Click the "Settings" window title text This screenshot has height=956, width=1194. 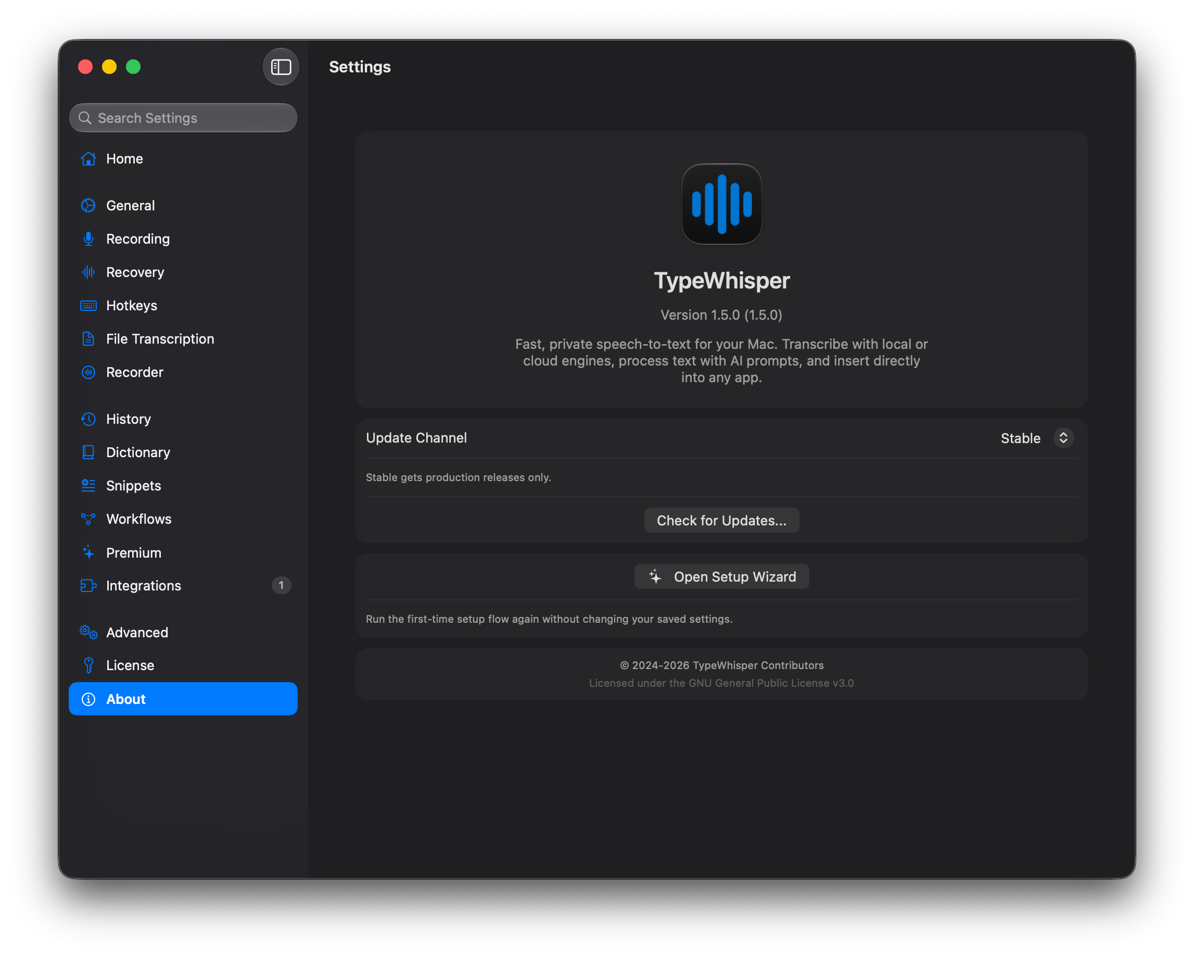point(360,67)
